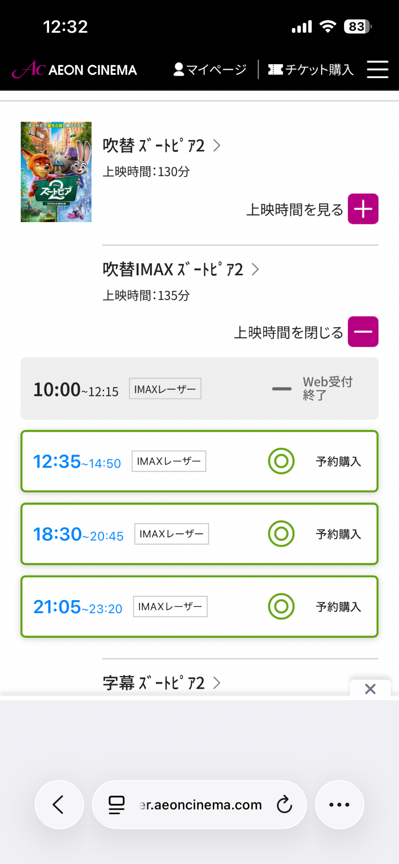Tap the aeoncinema.com address bar

tap(200, 804)
